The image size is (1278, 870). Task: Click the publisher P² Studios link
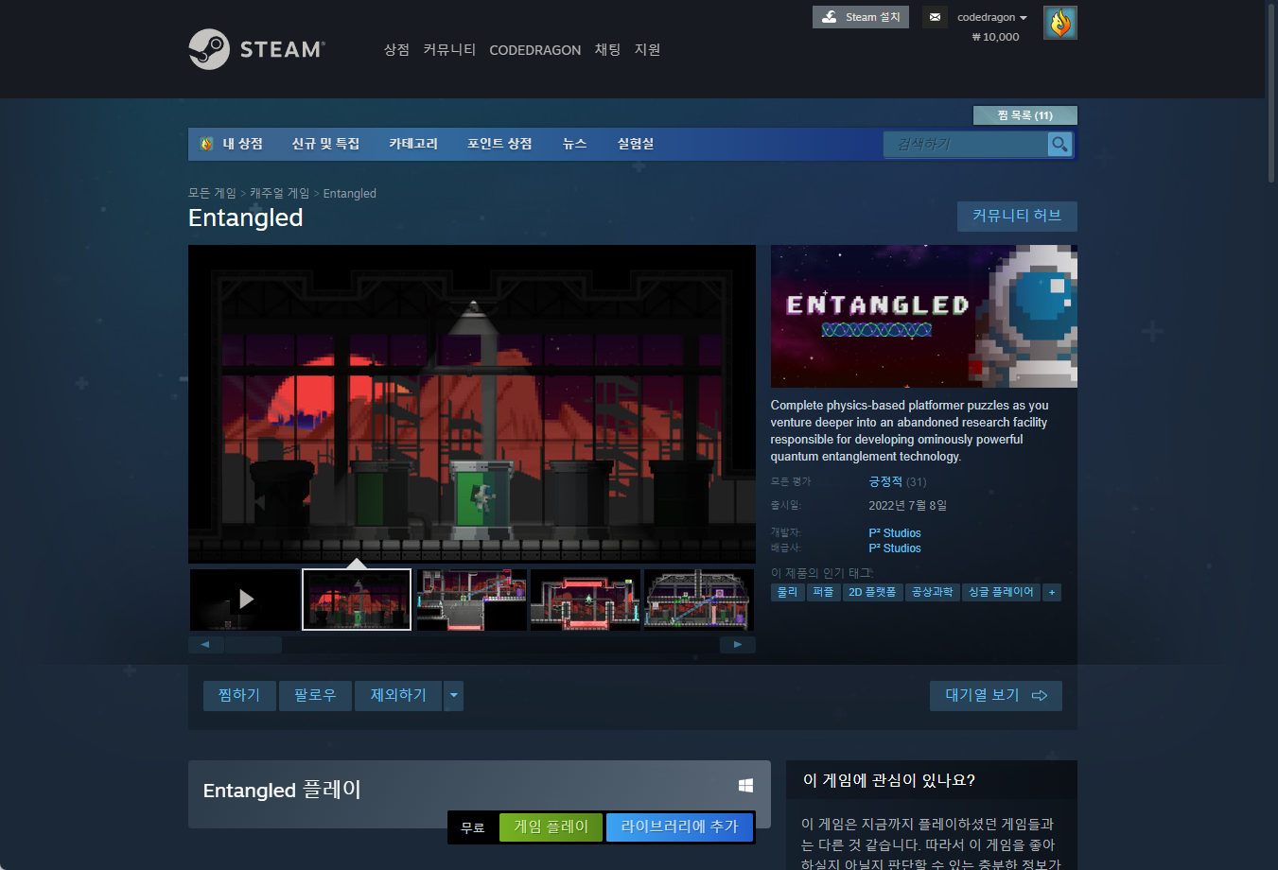pyautogui.click(x=894, y=548)
